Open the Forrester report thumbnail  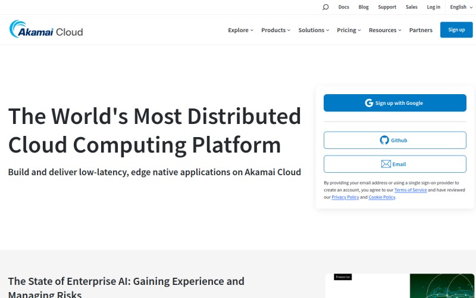coord(399,286)
